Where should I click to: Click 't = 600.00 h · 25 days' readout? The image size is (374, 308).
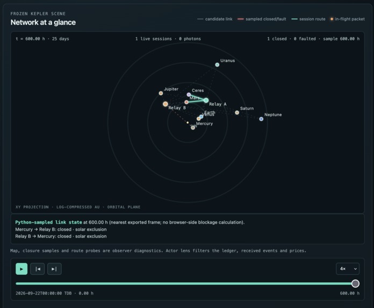(x=42, y=39)
